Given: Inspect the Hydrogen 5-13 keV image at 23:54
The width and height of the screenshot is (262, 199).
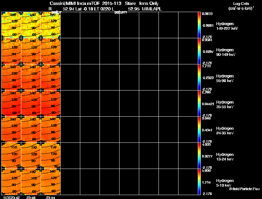Looking at the screenshot, I should 51,182.
